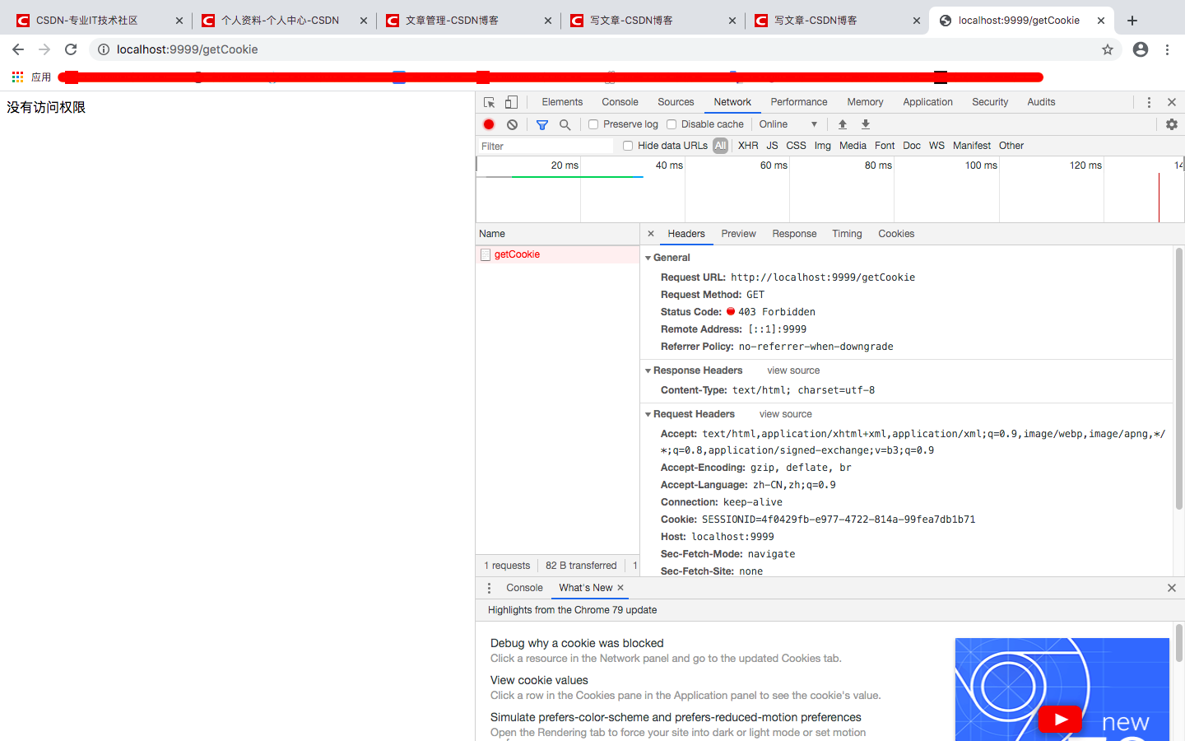Screen dimensions: 1185x741
Task: Click the browser back arrow
Action: 18,49
